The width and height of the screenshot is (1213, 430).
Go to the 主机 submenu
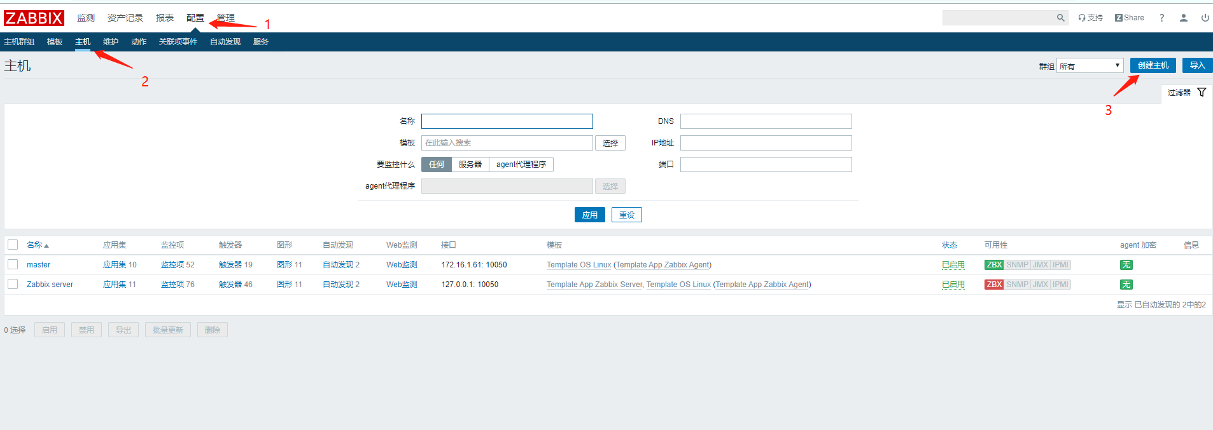83,42
